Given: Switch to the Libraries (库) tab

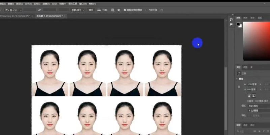Looking at the screenshot, I should point(252,67).
